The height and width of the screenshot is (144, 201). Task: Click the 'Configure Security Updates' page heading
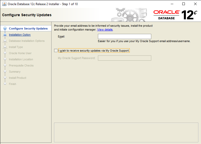27,15
